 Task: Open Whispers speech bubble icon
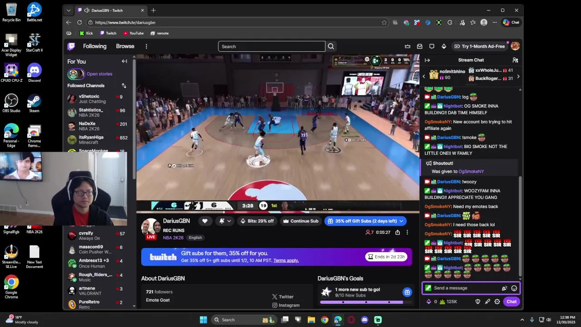pyautogui.click(x=432, y=46)
